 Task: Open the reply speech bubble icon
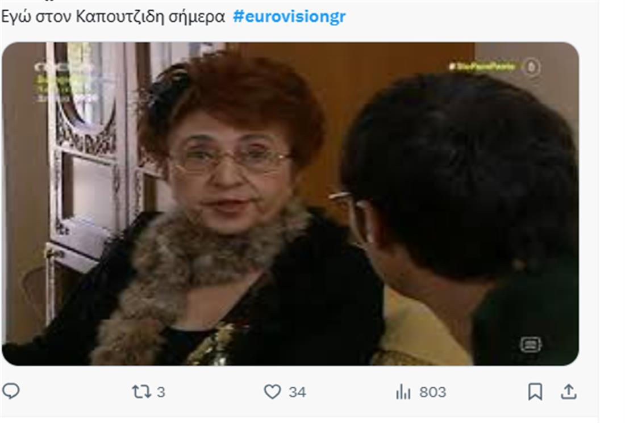[11, 391]
